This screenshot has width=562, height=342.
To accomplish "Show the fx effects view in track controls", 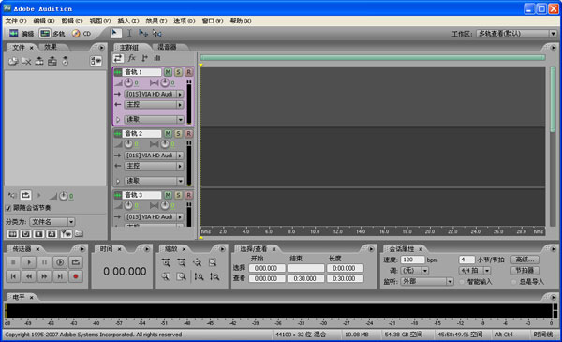I will coord(131,58).
